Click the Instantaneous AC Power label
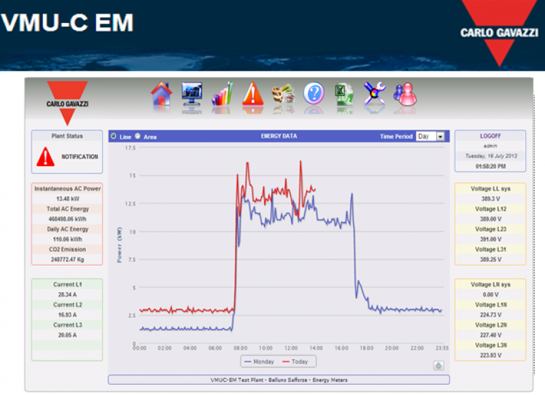This screenshot has height=395, width=545. point(67,189)
